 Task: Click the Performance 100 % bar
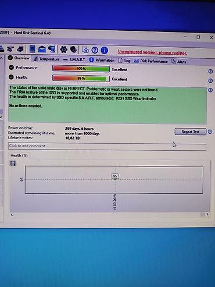pos(81,69)
